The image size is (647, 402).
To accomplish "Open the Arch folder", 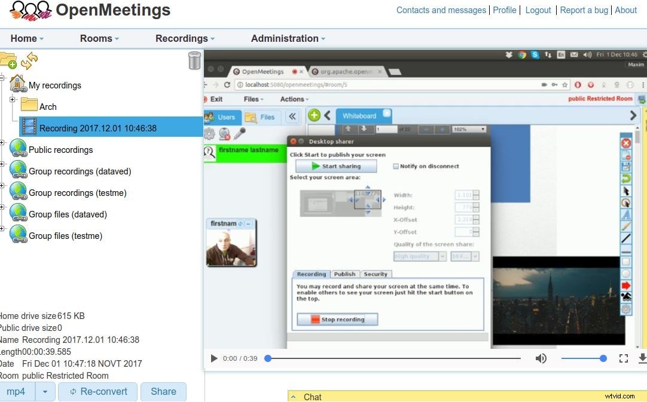I will click(x=48, y=106).
